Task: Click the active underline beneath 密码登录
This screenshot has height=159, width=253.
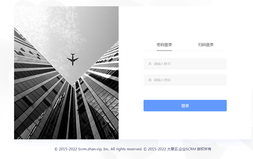Action: pyautogui.click(x=164, y=51)
